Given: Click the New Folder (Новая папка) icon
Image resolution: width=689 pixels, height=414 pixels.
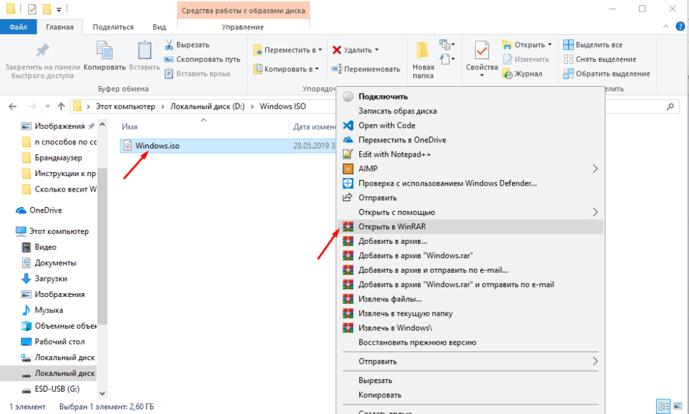Looking at the screenshot, I should [x=423, y=52].
